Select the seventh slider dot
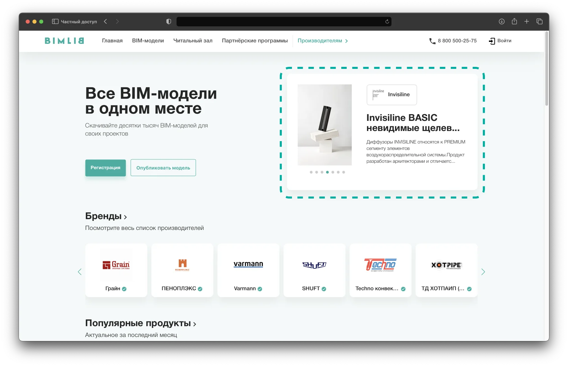This screenshot has height=366, width=568. [344, 172]
